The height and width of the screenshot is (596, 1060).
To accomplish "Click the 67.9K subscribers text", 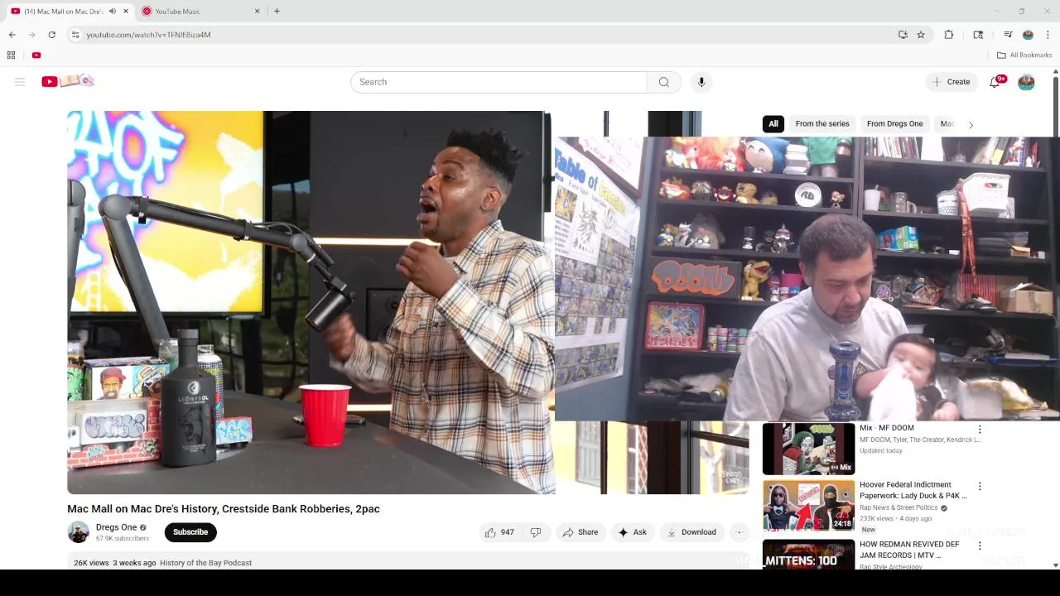I will click(123, 539).
